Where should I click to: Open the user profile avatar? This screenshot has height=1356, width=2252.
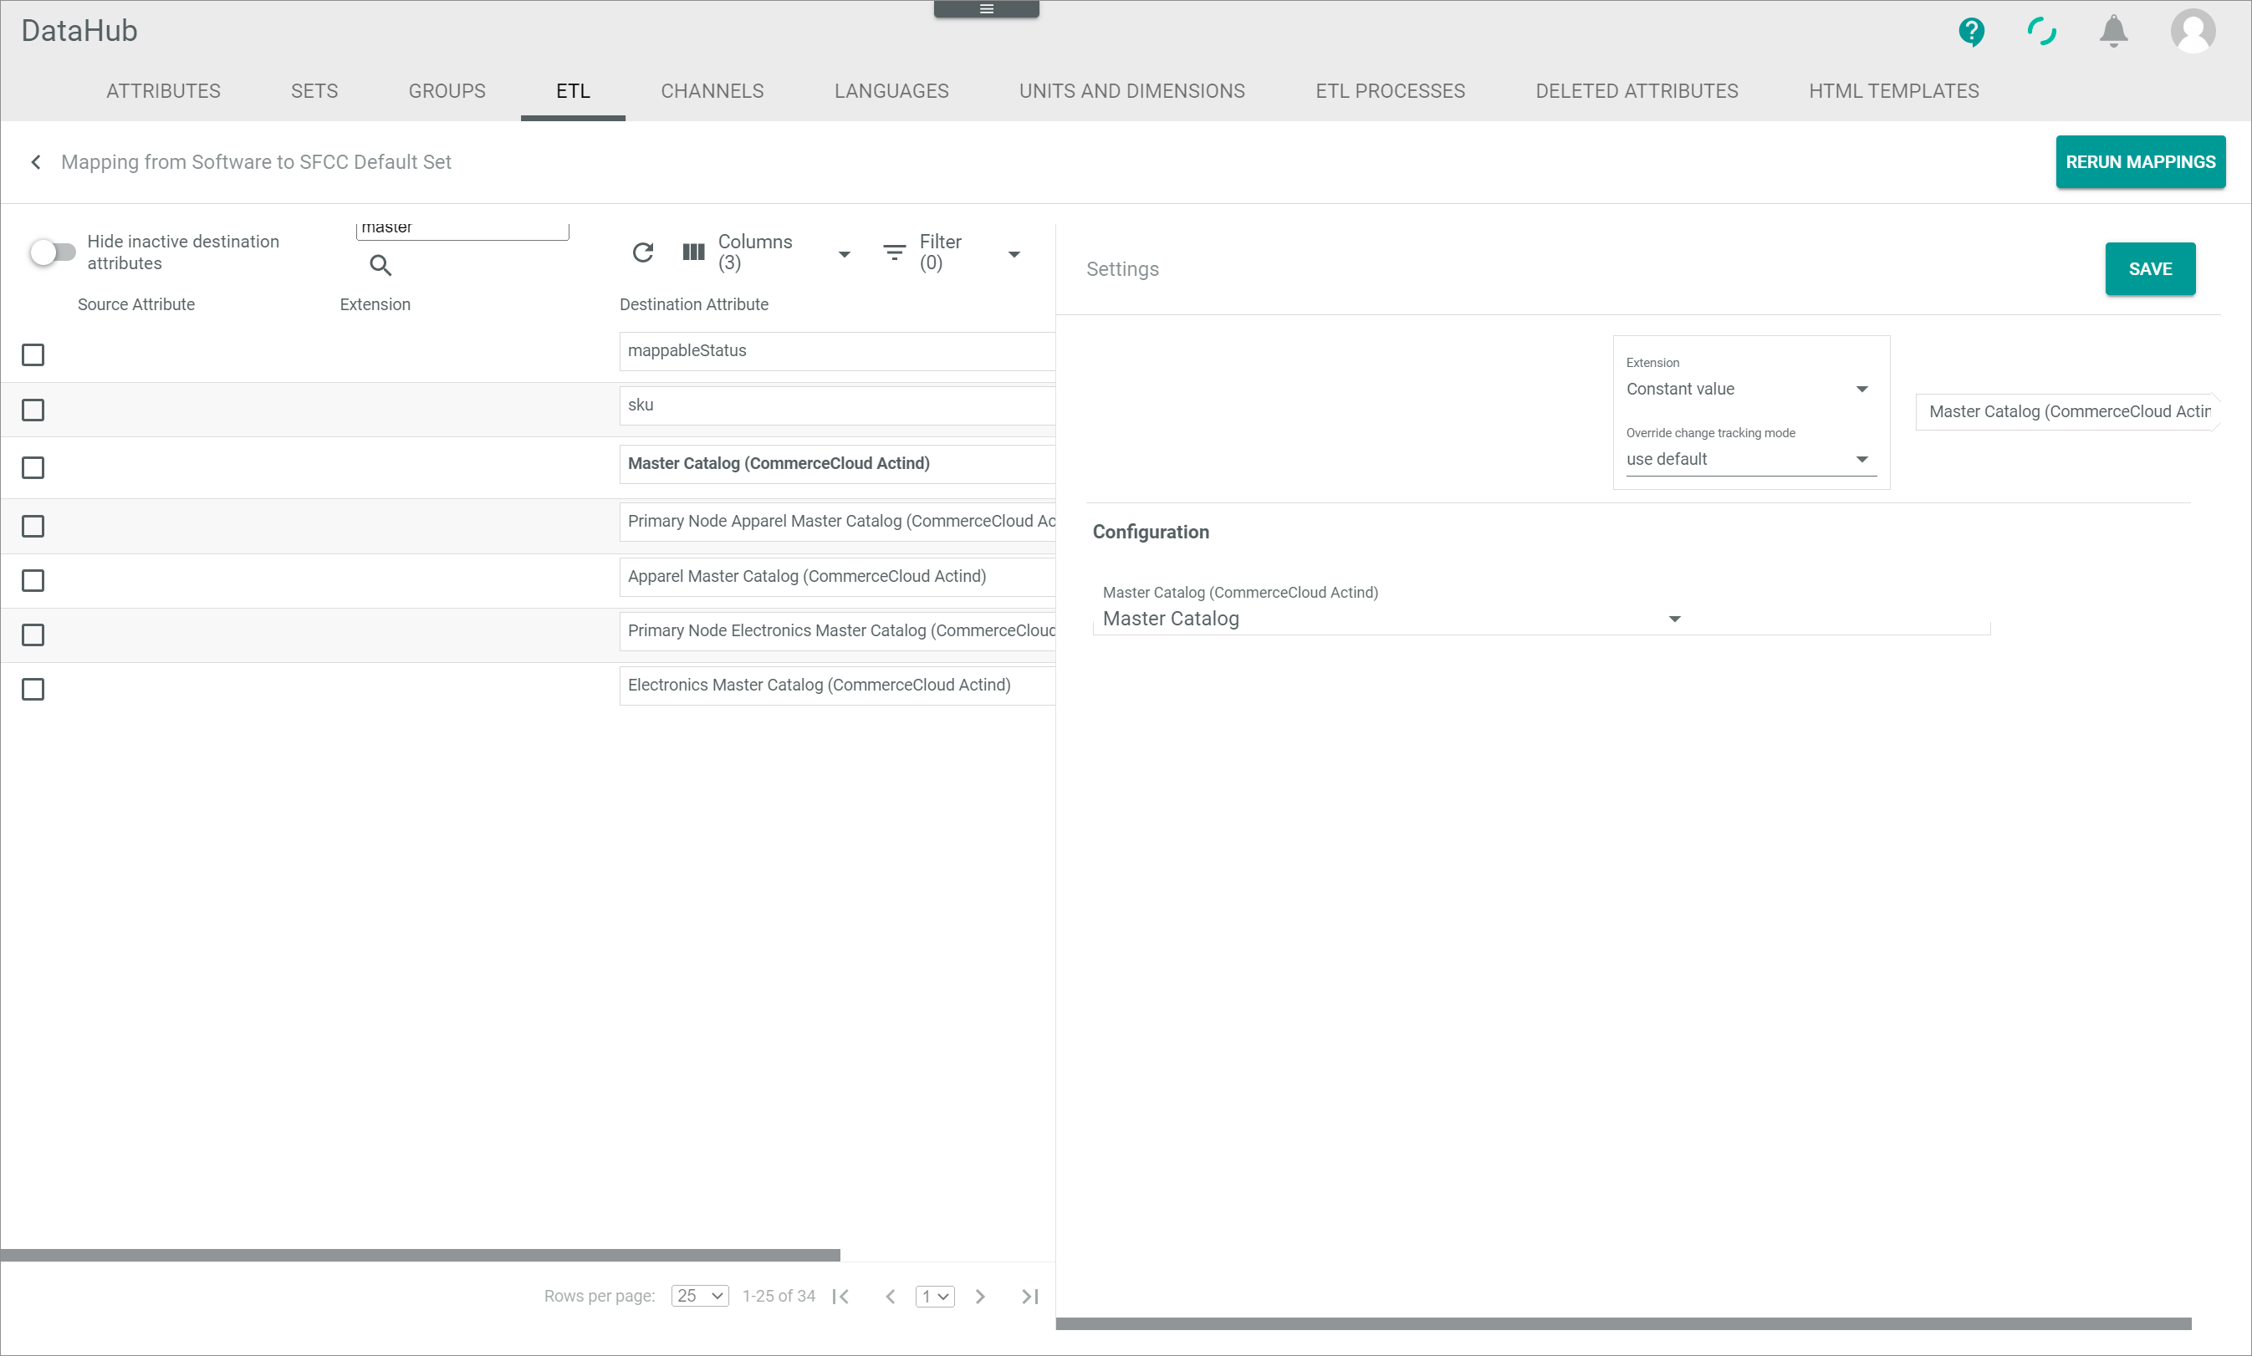click(2193, 32)
